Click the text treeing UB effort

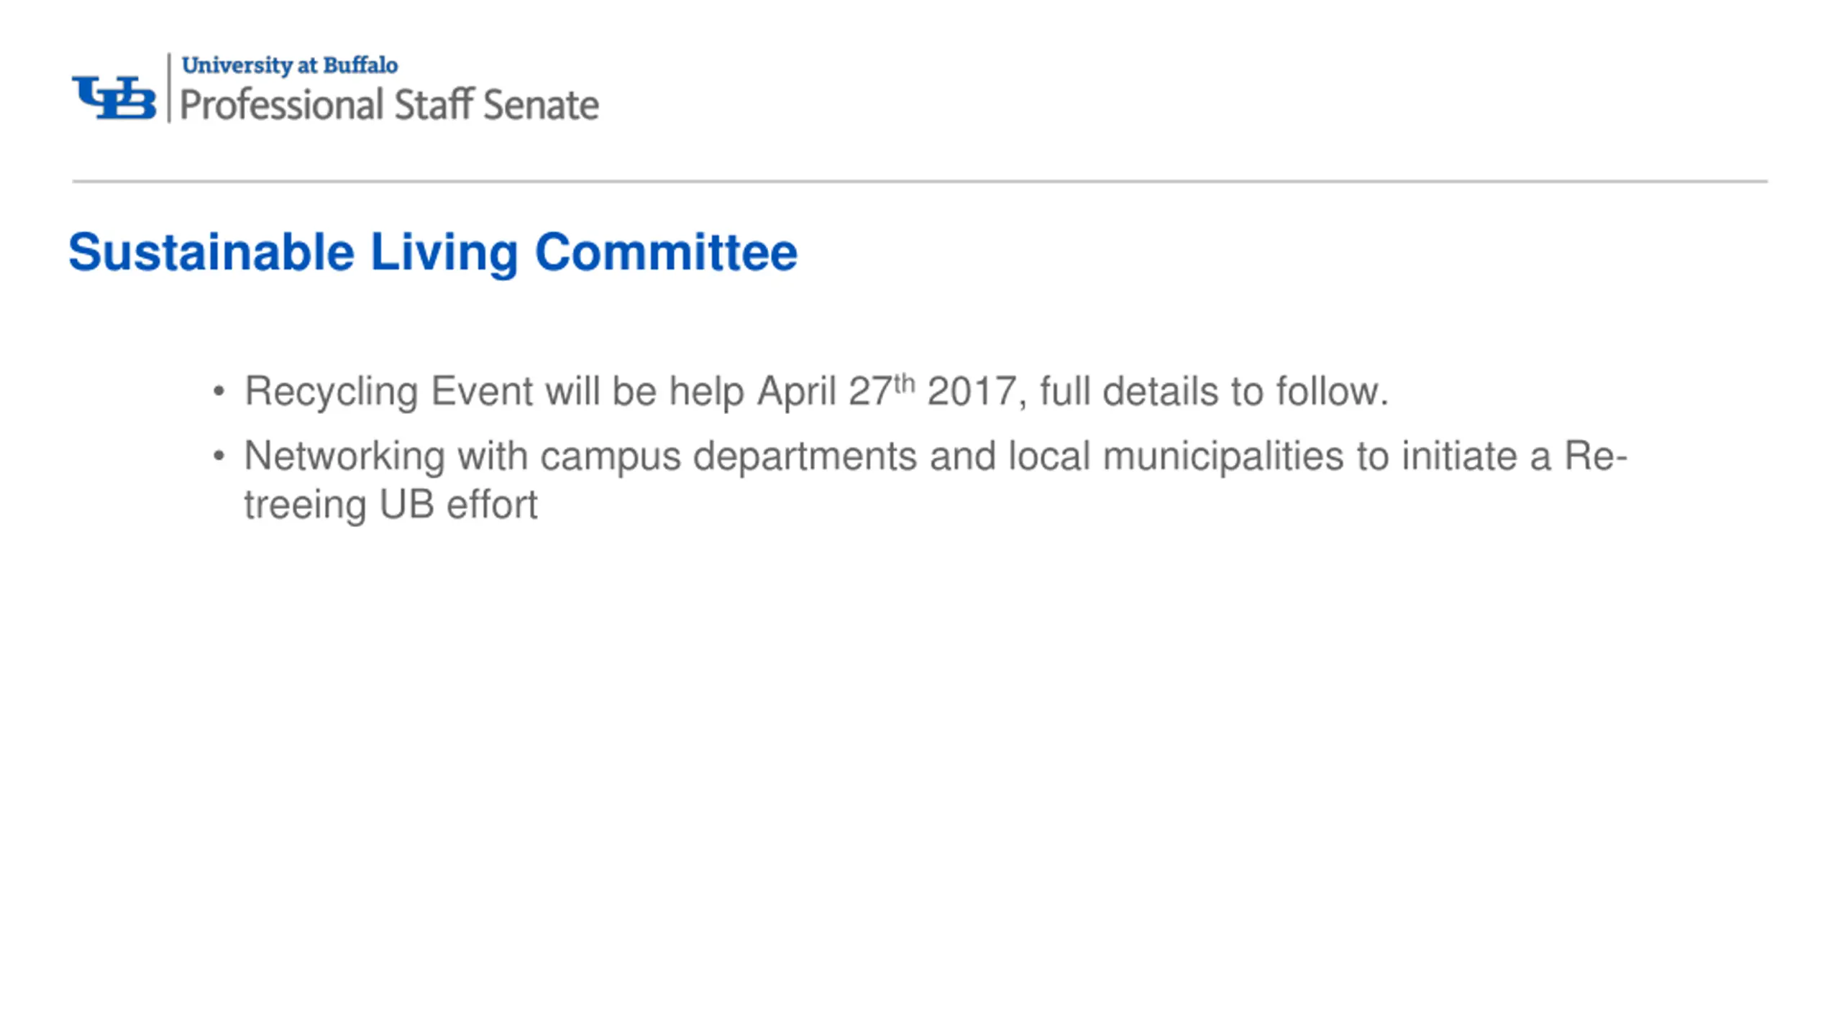point(390,505)
